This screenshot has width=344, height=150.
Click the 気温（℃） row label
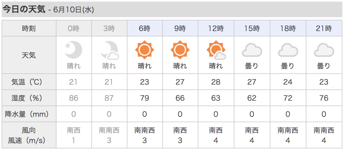pos(29,82)
